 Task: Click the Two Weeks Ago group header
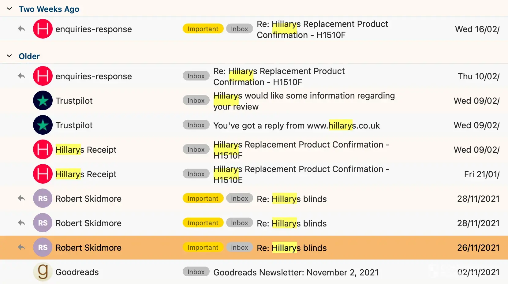(x=49, y=9)
